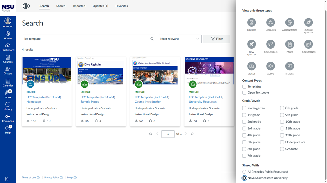Select All (Includes Public Resources) option
The image size is (327, 183).
[244, 172]
